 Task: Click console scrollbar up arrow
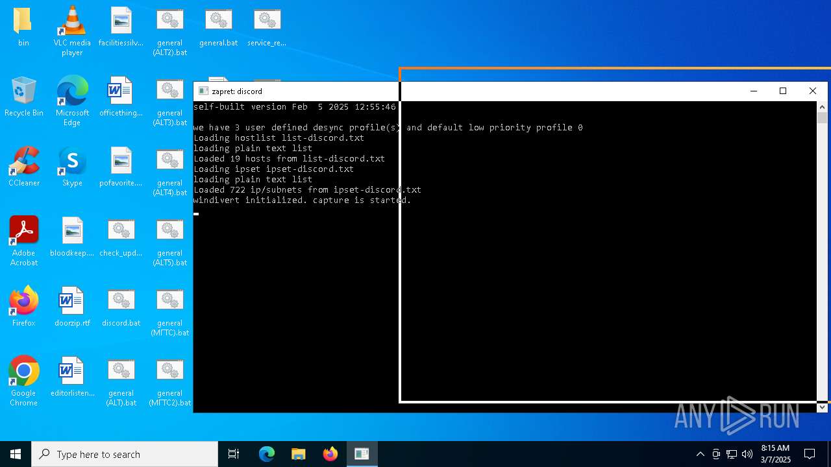(822, 106)
